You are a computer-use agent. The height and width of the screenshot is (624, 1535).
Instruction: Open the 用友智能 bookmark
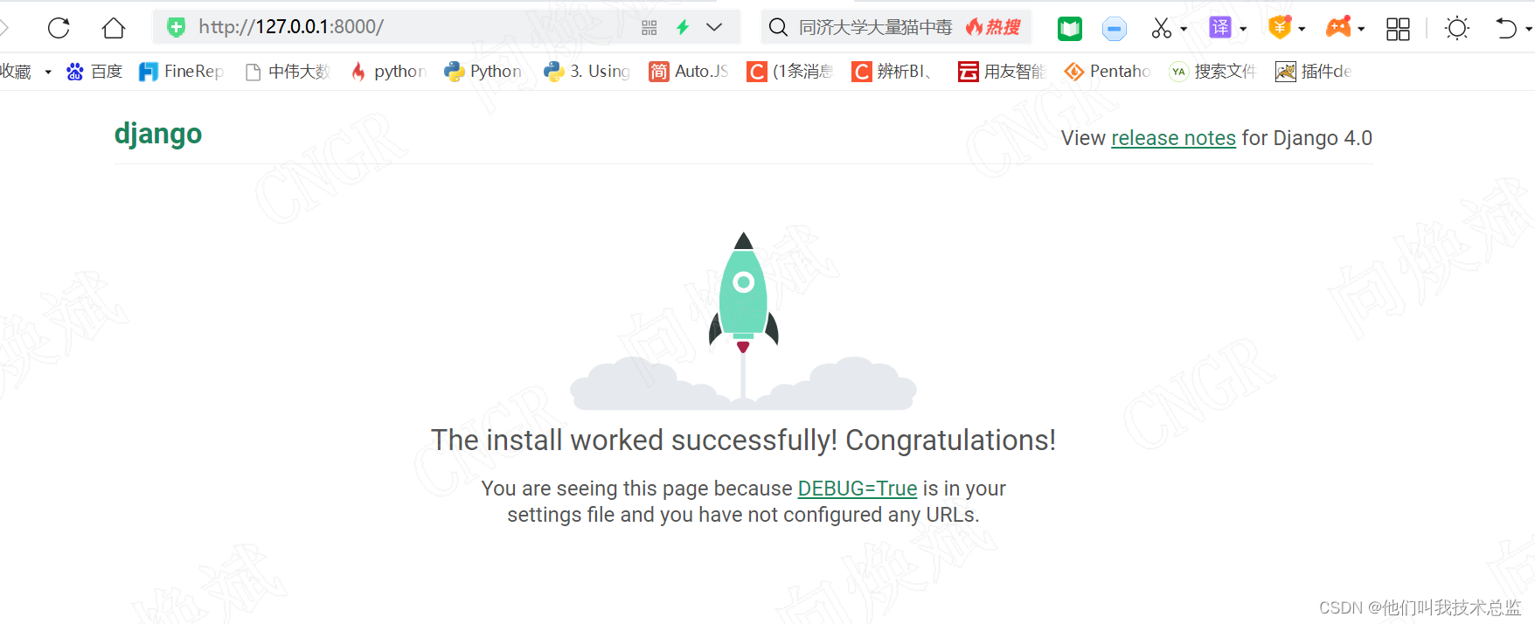1002,72
